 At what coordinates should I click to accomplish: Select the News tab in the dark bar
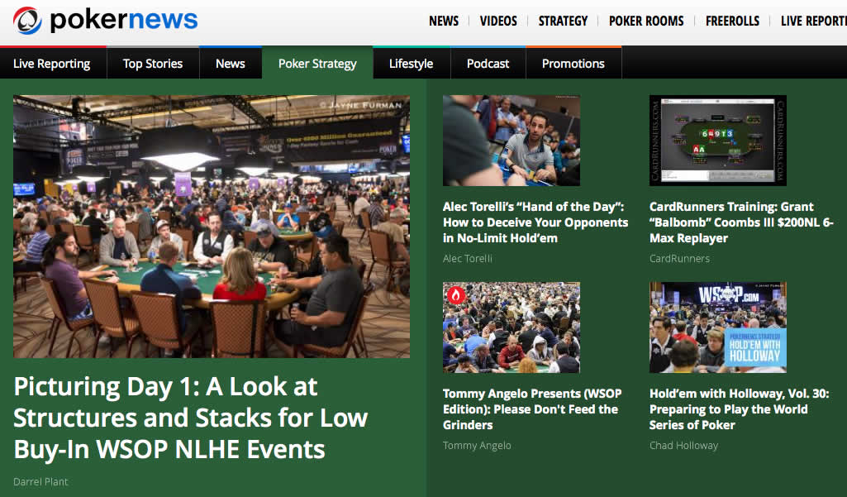(231, 64)
